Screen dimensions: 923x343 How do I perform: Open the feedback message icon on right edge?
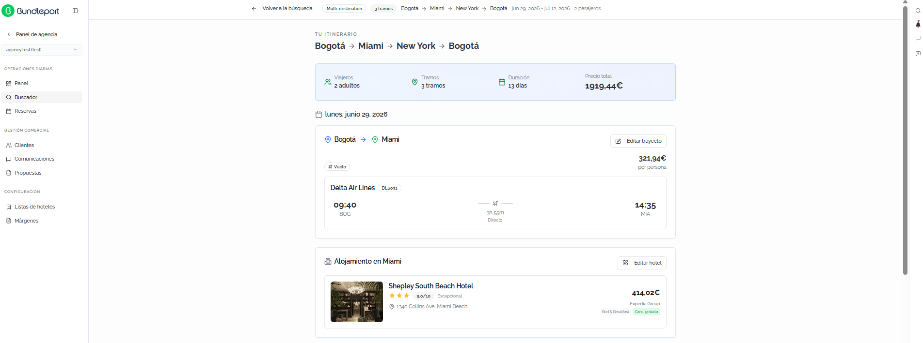[918, 54]
